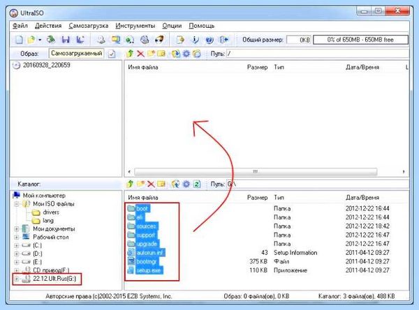Viewport: 419px width, 310px height.
Task: Open the Файл menu
Action: coord(20,26)
